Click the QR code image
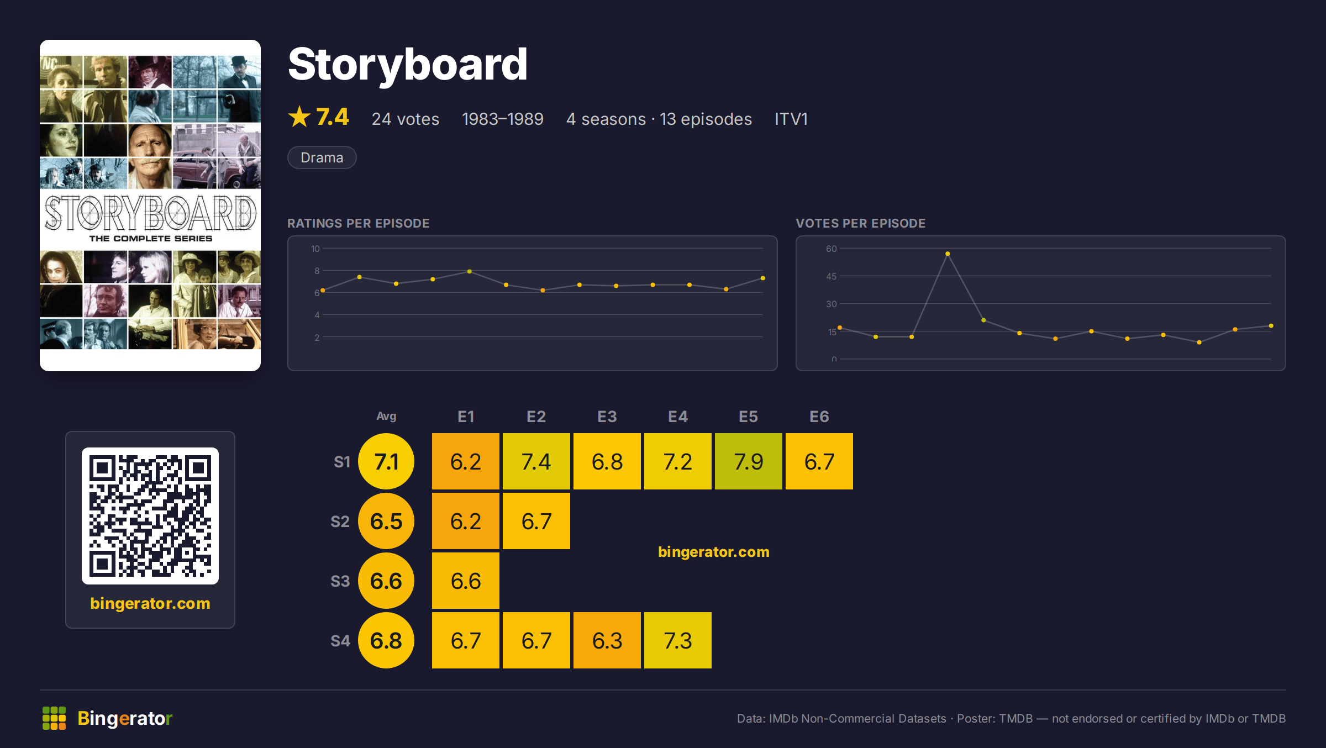Image resolution: width=1326 pixels, height=748 pixels. click(150, 515)
